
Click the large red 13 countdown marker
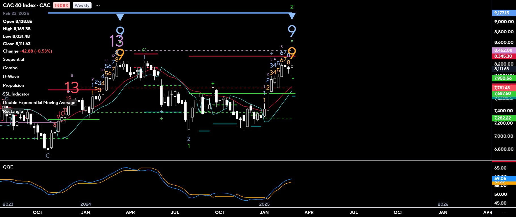[71, 88]
